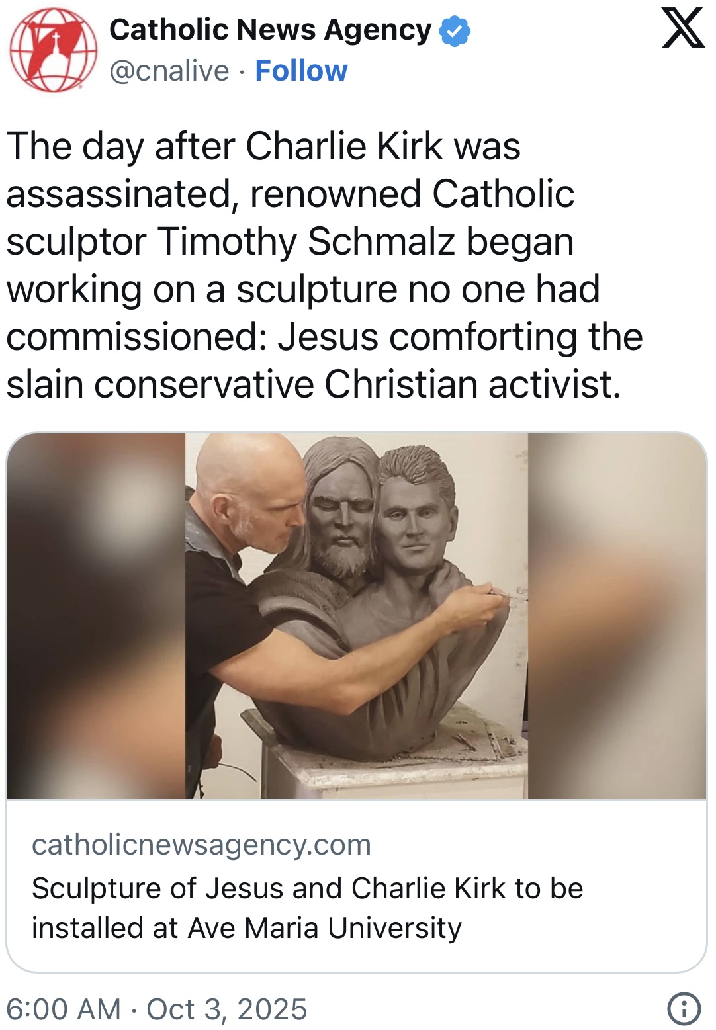
Task: Open the Catholic News Agency display name
Action: pyautogui.click(x=270, y=30)
